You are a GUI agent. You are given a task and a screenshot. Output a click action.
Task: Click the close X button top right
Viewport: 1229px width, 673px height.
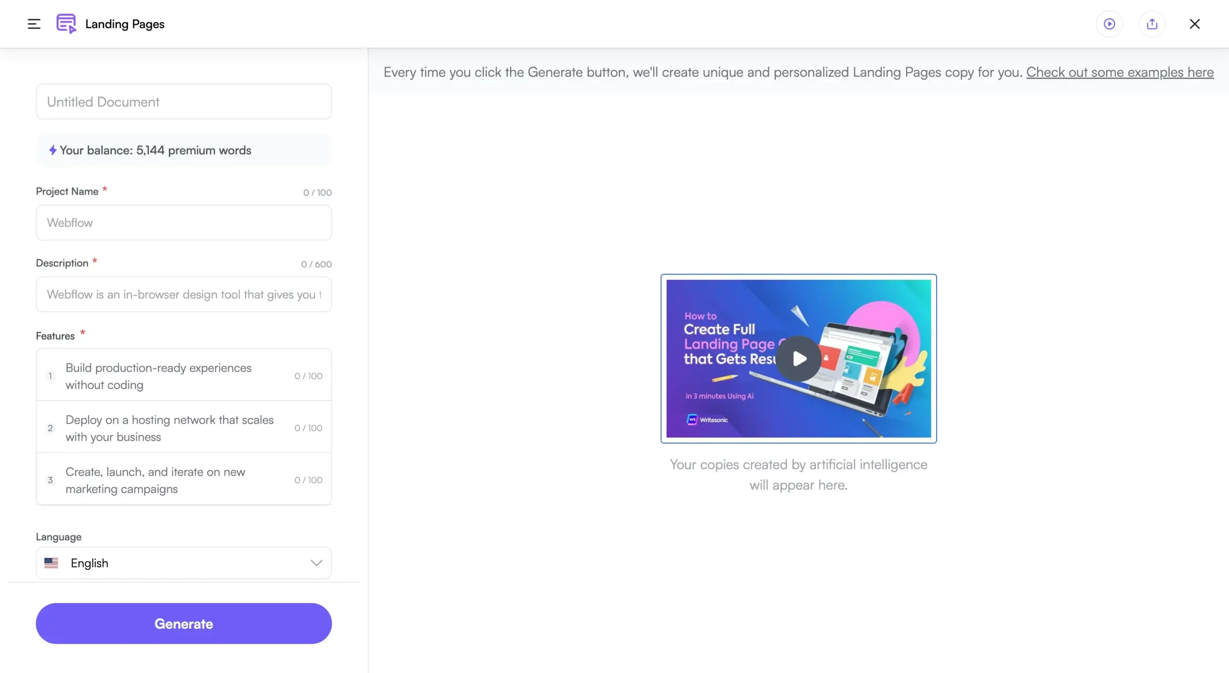click(x=1195, y=23)
